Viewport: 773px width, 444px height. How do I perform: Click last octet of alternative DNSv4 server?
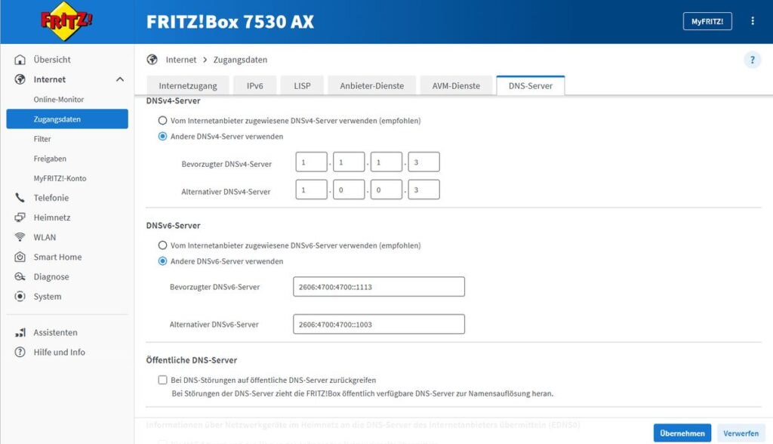click(x=423, y=190)
